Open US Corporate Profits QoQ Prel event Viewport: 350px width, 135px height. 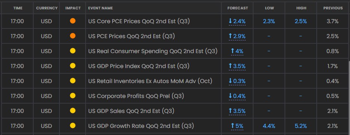tap(136, 96)
